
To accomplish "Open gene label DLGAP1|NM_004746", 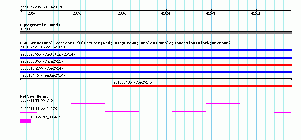I will tap(37, 100).
